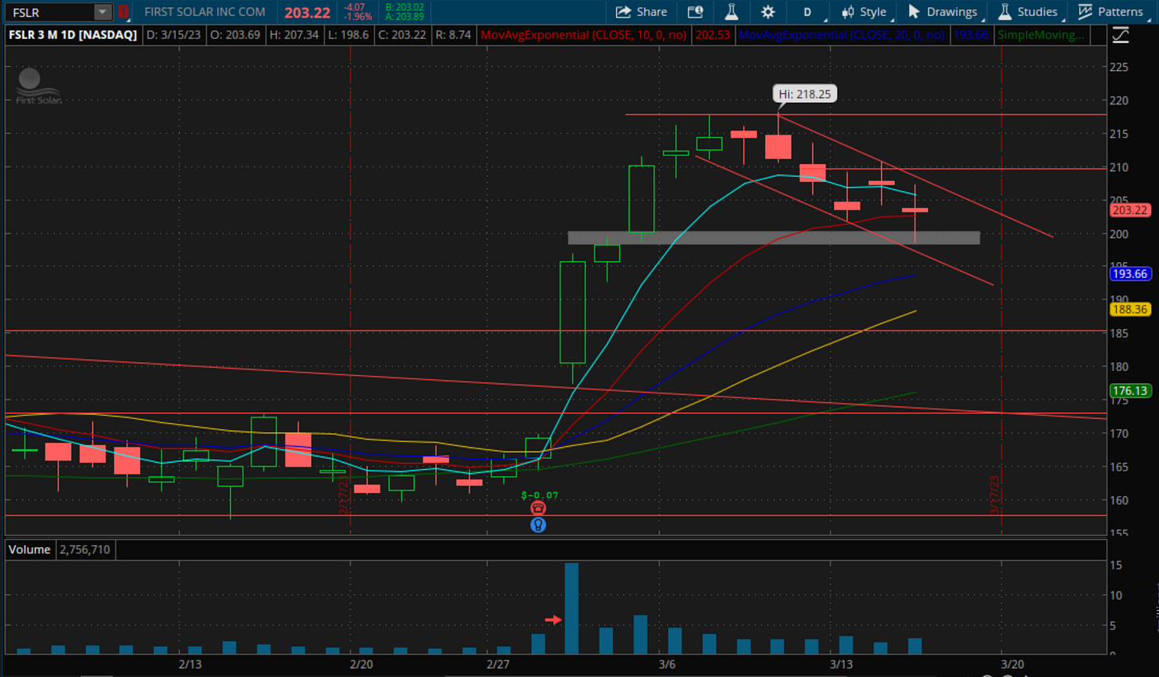Open the Style menu
Image resolution: width=1159 pixels, height=677 pixels.
pyautogui.click(x=864, y=12)
